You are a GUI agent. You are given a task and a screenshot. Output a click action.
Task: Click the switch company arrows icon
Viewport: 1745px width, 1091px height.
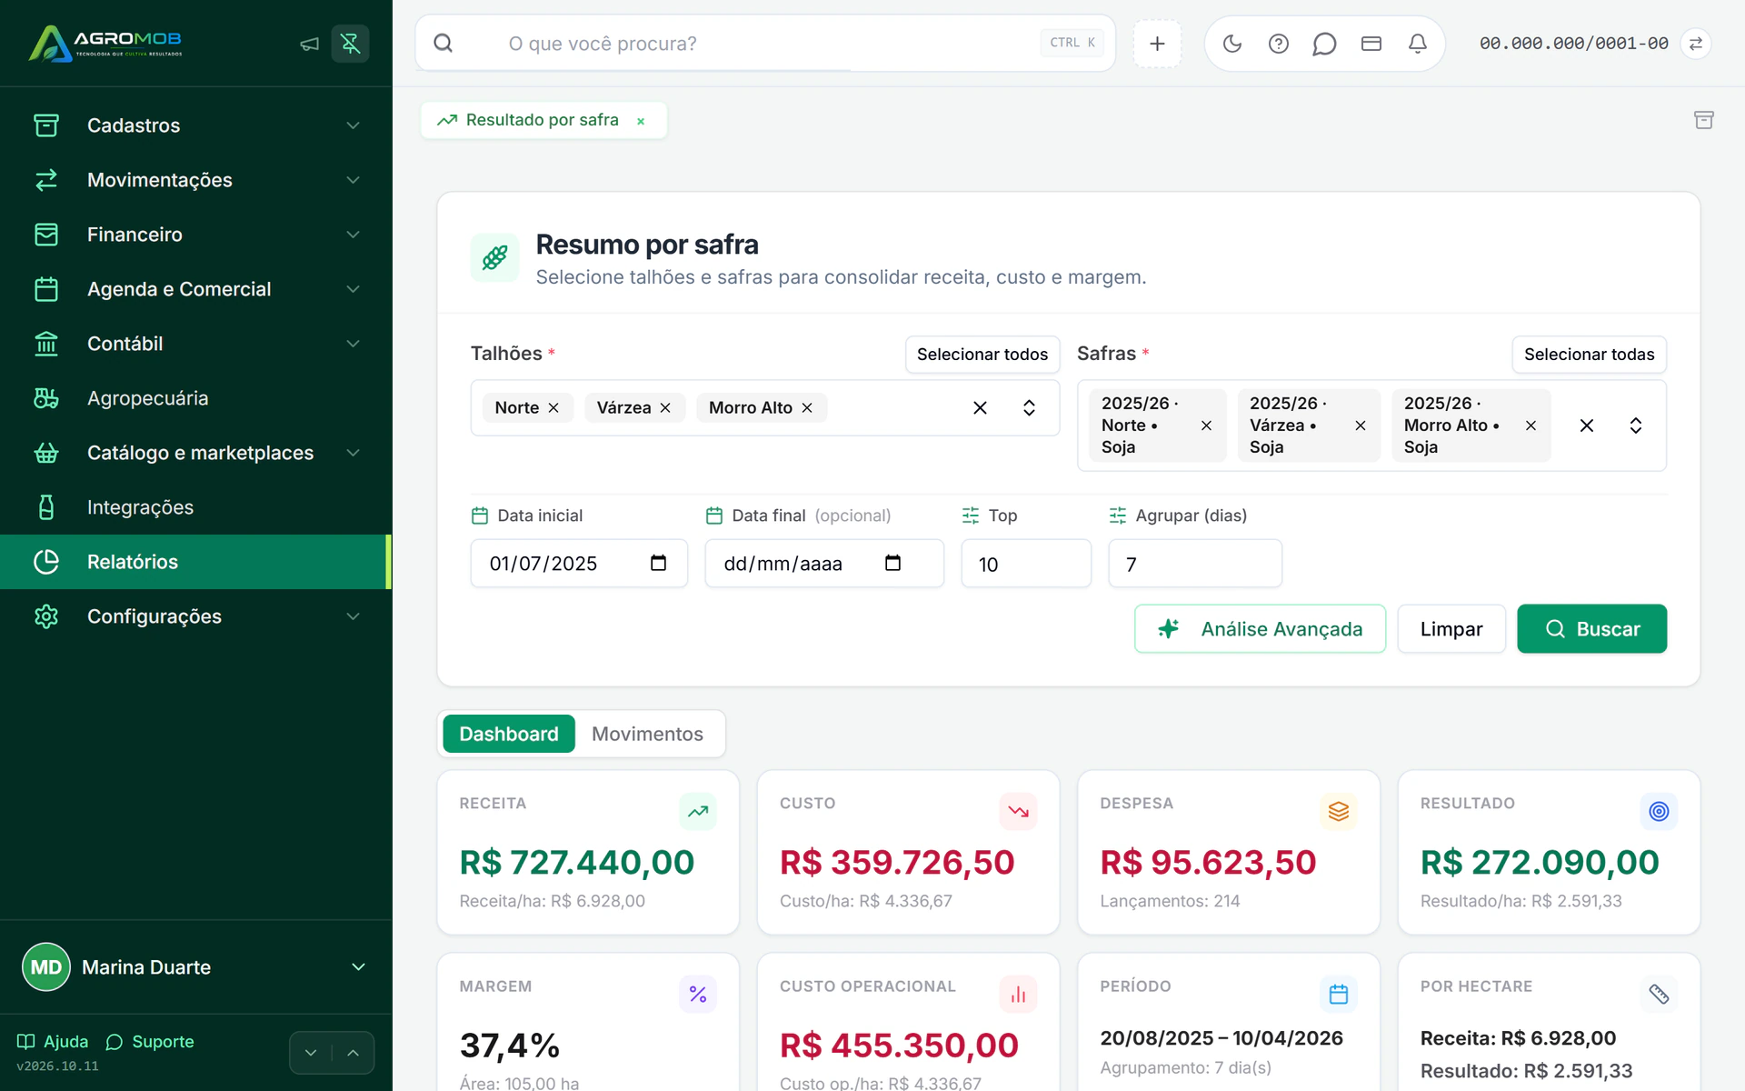point(1696,44)
